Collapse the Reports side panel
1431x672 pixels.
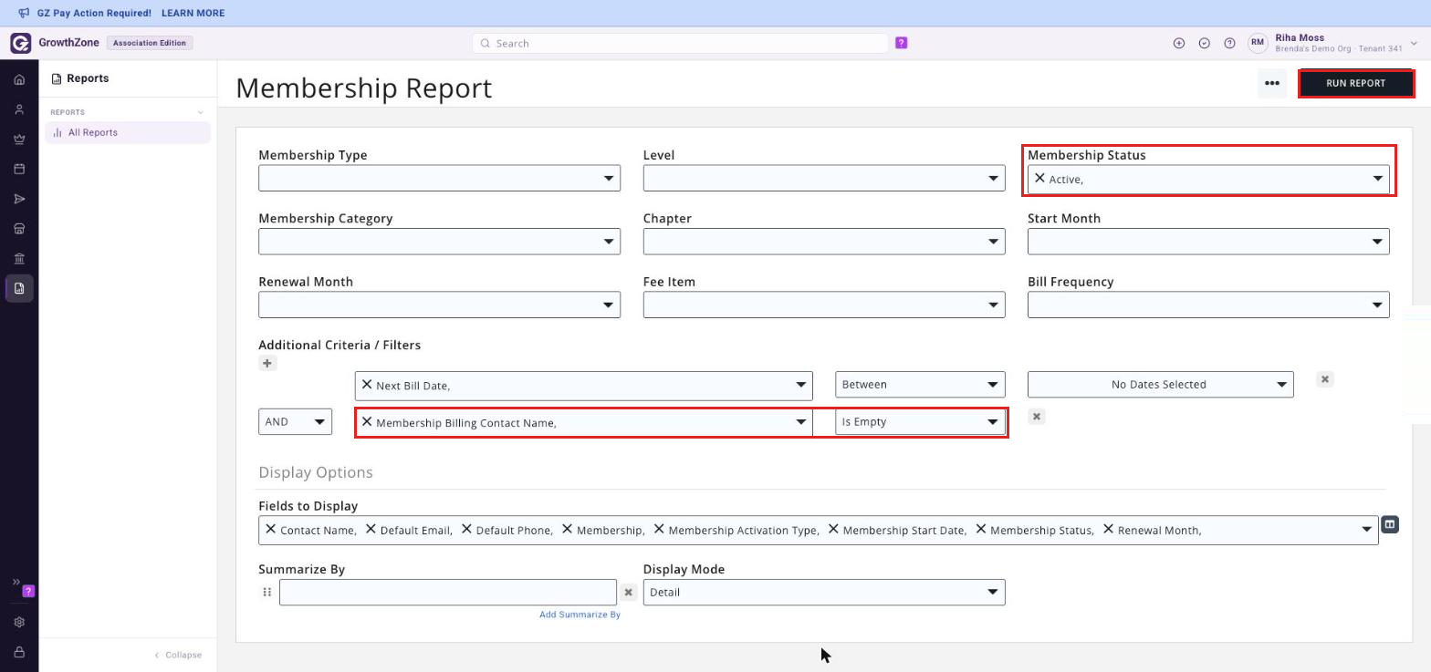(178, 655)
